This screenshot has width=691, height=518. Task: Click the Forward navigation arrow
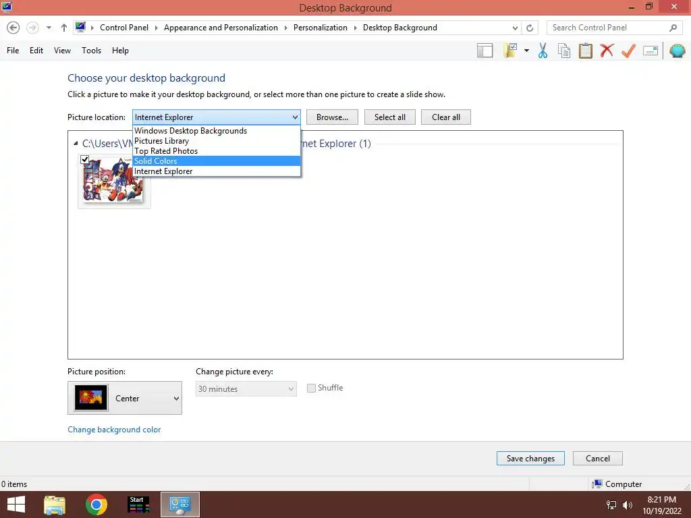(x=32, y=27)
